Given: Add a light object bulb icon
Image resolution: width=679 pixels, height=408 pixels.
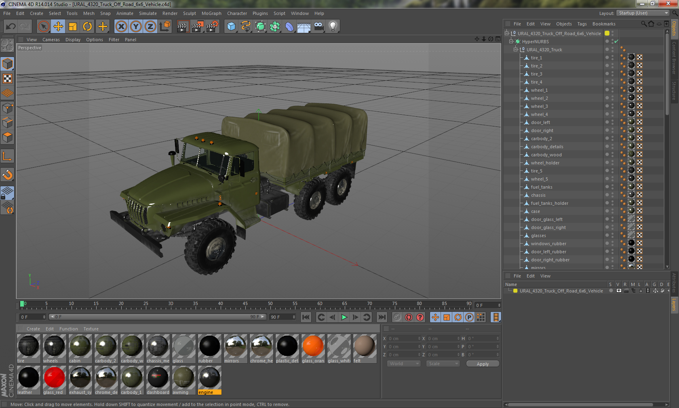Looking at the screenshot, I should coord(333,27).
